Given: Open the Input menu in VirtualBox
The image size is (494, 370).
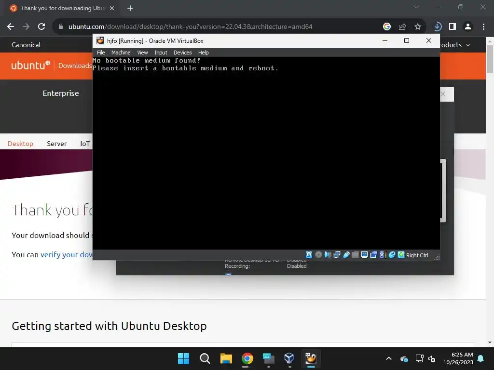Looking at the screenshot, I should tap(161, 53).
